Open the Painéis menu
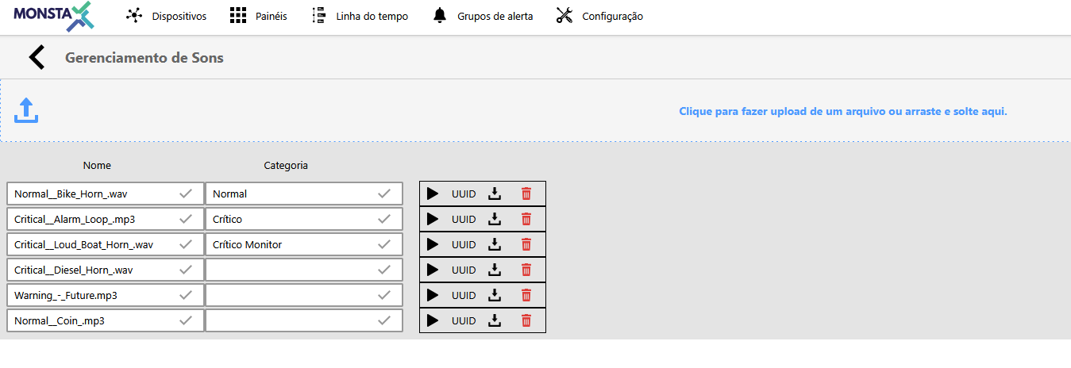The height and width of the screenshot is (368, 1071). click(x=258, y=16)
